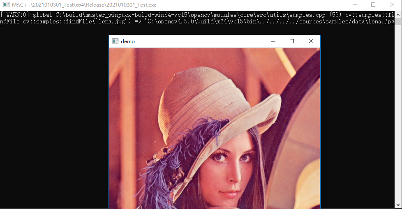Minimize the 2021010301_Test.exe console window
The image size is (402, 209).
(x=355, y=5)
